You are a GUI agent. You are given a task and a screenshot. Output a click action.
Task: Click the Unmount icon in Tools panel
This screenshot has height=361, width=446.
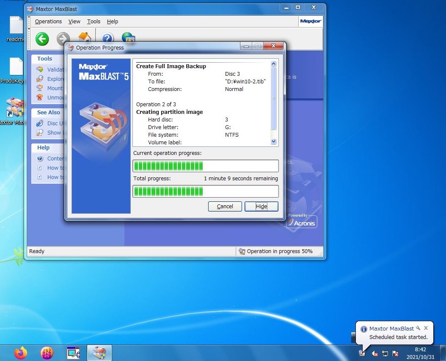(x=40, y=97)
